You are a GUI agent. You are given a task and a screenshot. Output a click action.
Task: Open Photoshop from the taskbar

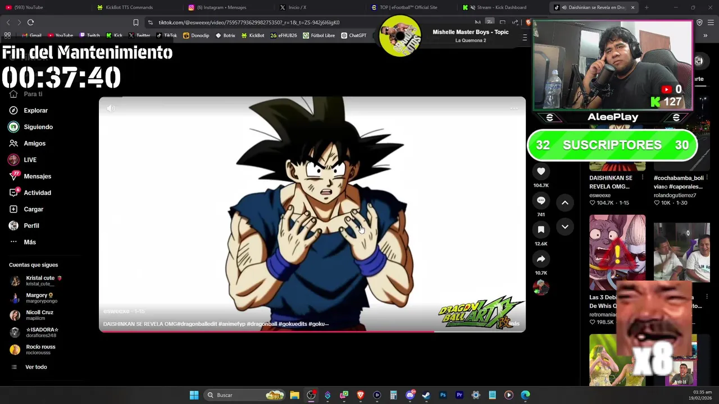443,395
